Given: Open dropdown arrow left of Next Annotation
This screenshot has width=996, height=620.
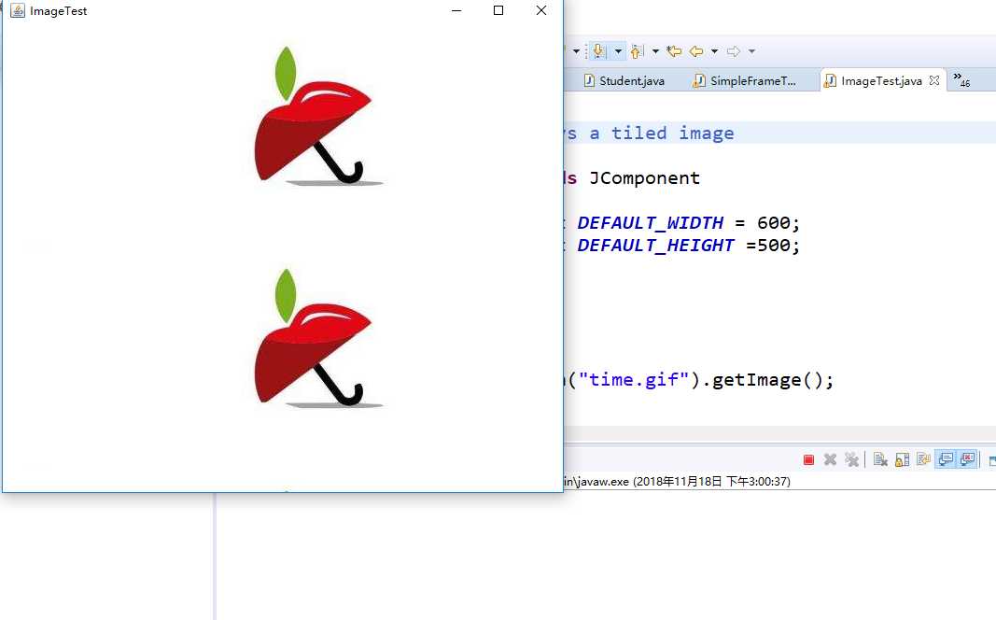Looking at the screenshot, I should point(576,50).
